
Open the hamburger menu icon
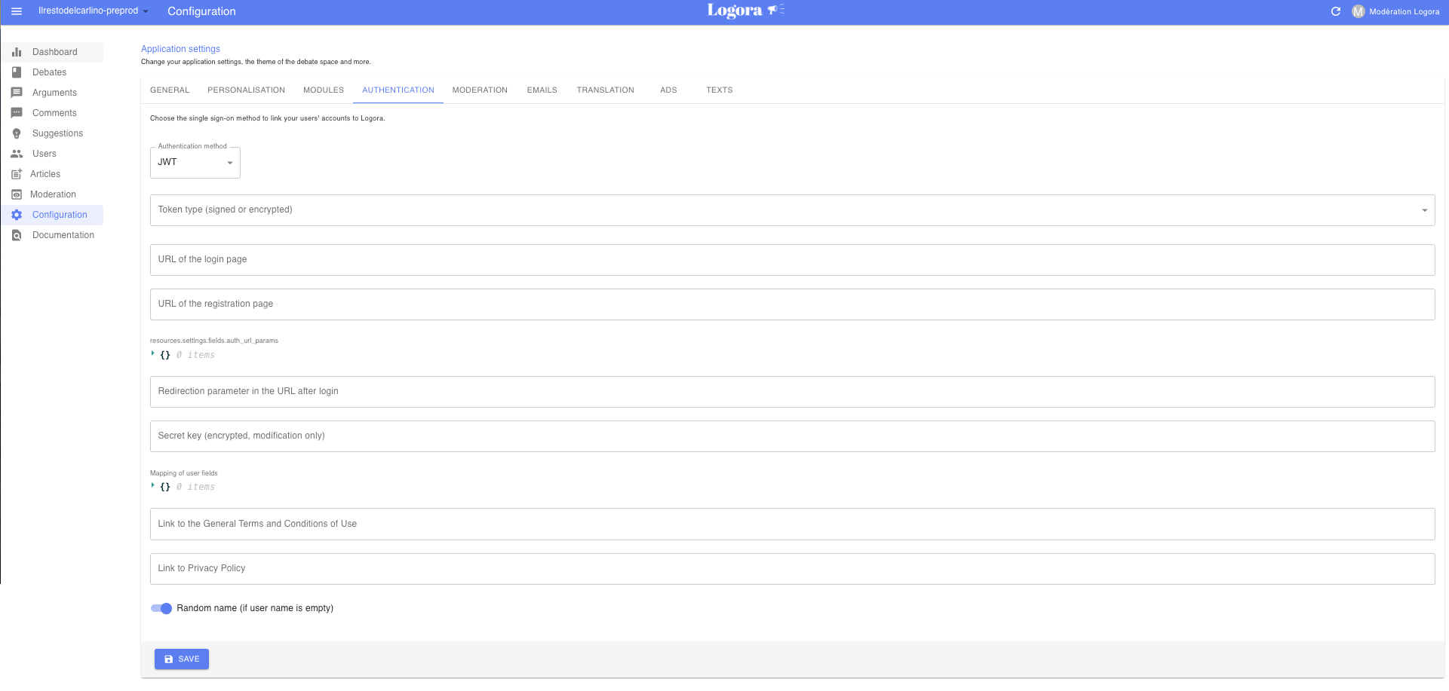pyautogui.click(x=17, y=11)
